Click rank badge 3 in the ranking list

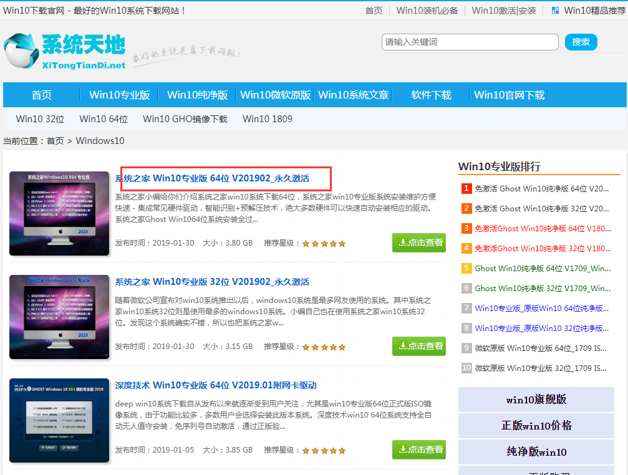(x=466, y=228)
